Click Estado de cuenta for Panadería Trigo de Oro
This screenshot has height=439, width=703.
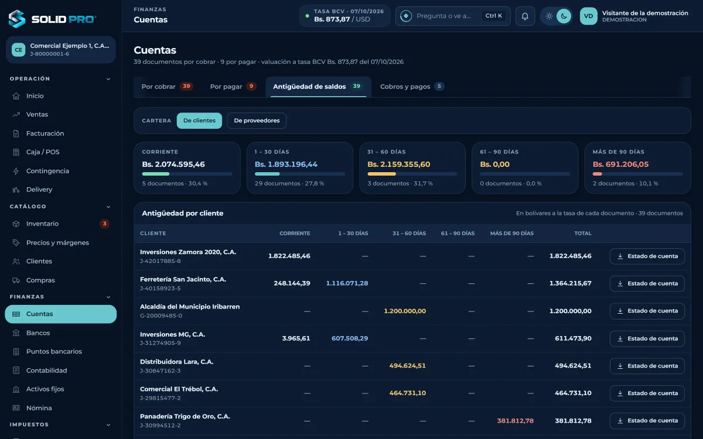pos(647,421)
